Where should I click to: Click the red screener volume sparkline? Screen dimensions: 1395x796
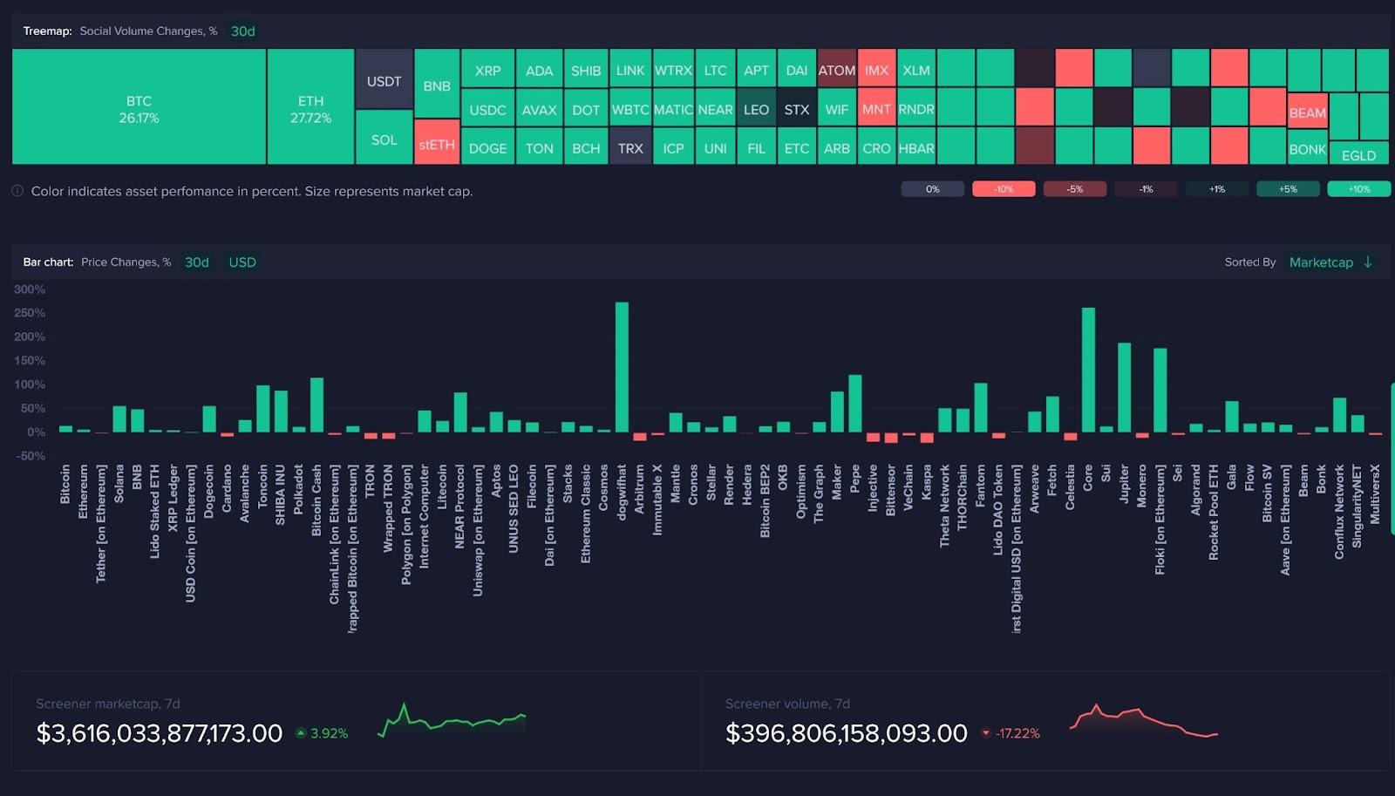[x=1144, y=720]
